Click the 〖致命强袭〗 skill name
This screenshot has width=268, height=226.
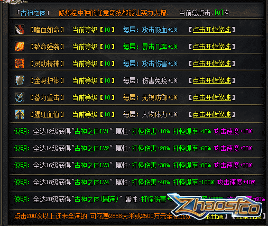(47, 47)
